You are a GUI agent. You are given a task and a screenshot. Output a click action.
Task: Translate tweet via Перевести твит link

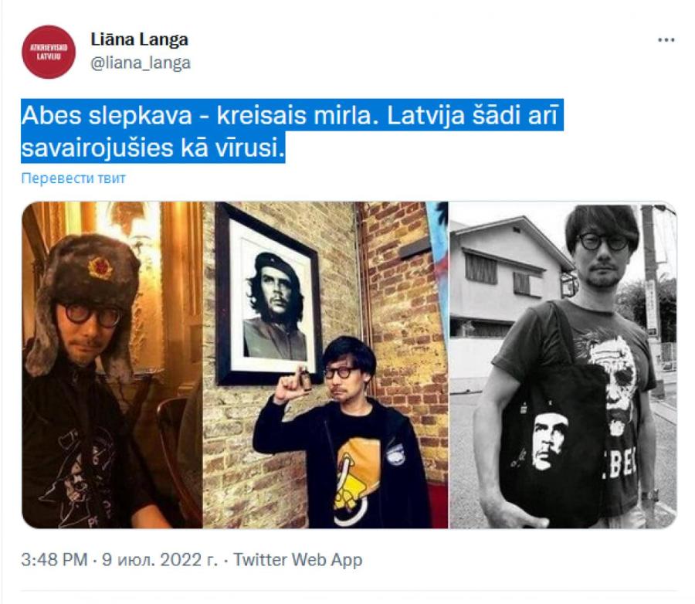(73, 178)
